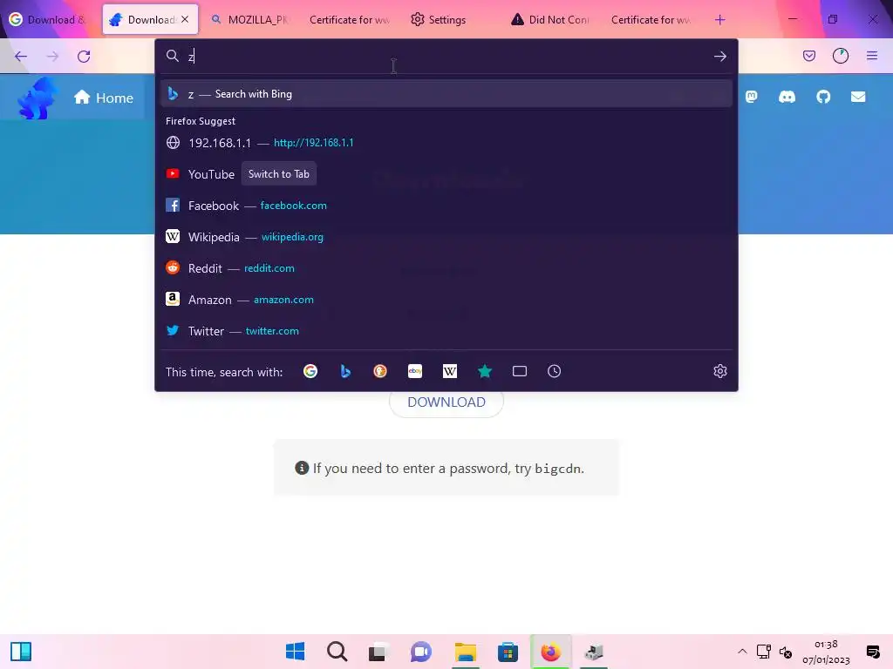Click inside the address bar text field
The width and height of the screenshot is (893, 669).
coord(446,57)
